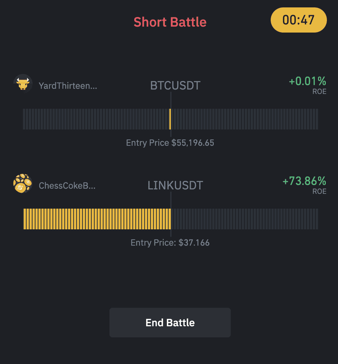Click the BTCUSDT pair label

pyautogui.click(x=175, y=85)
